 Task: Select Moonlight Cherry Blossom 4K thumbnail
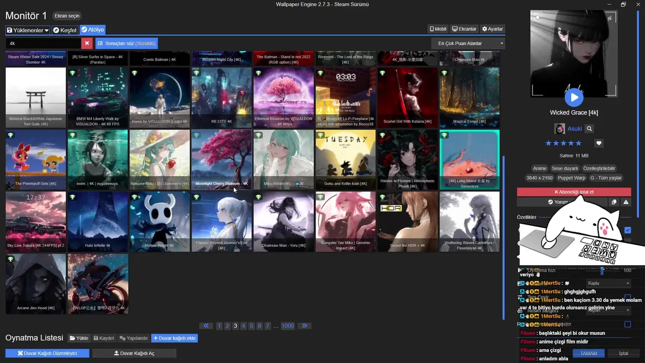coord(222,160)
